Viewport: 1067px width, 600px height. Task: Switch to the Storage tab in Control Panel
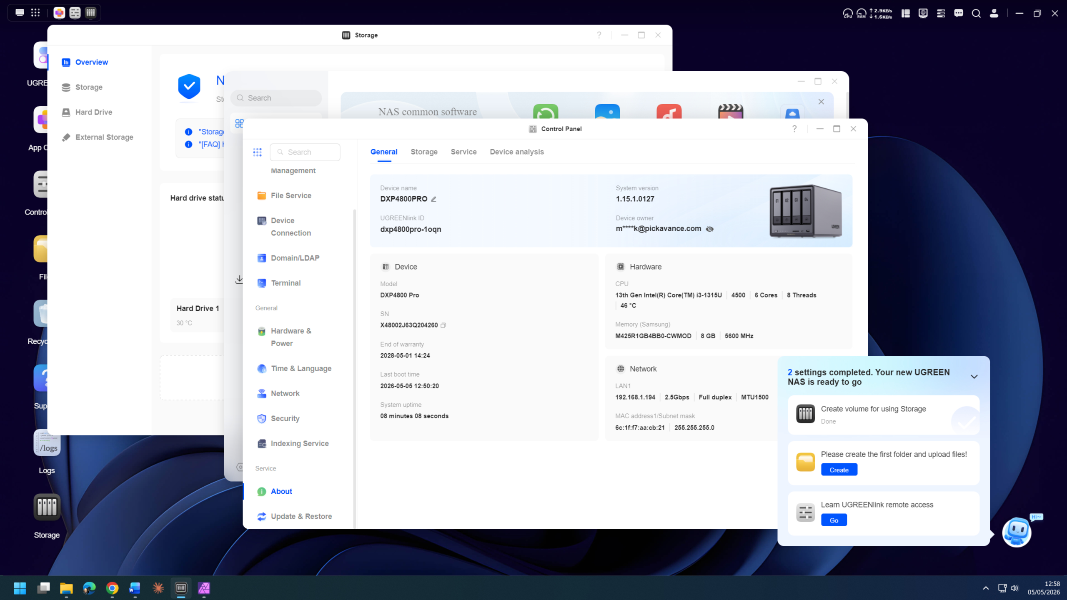pos(424,152)
